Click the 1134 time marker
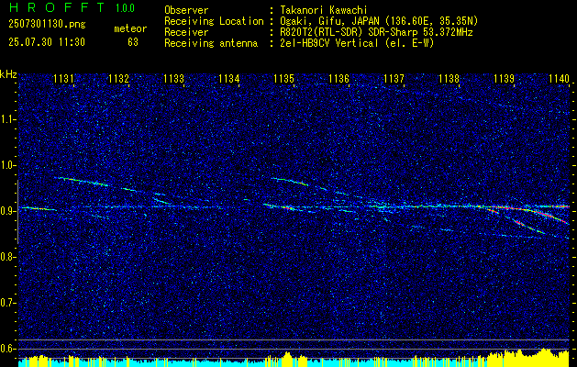The width and height of the screenshot is (577, 367). (x=228, y=78)
